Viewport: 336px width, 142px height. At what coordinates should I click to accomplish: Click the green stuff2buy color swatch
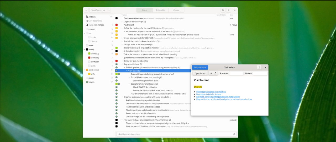89,53
